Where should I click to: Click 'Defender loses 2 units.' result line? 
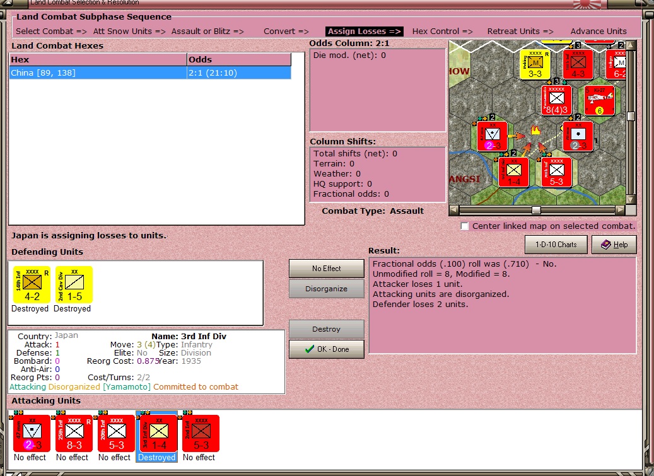421,305
